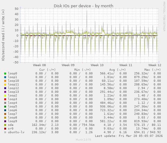Click the y-axis title IOs/second read/write
The height and width of the screenshot is (143, 167).
tap(3, 35)
